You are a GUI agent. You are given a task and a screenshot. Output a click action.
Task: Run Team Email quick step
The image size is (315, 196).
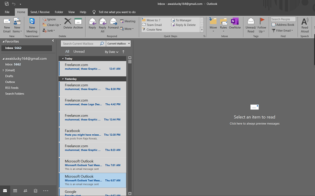point(152,25)
